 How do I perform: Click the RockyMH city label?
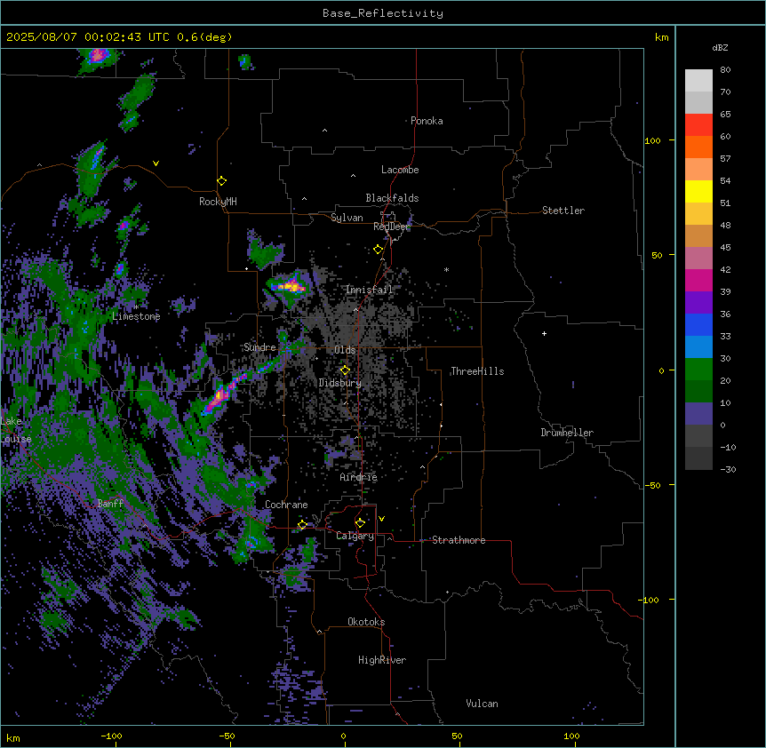(218, 201)
